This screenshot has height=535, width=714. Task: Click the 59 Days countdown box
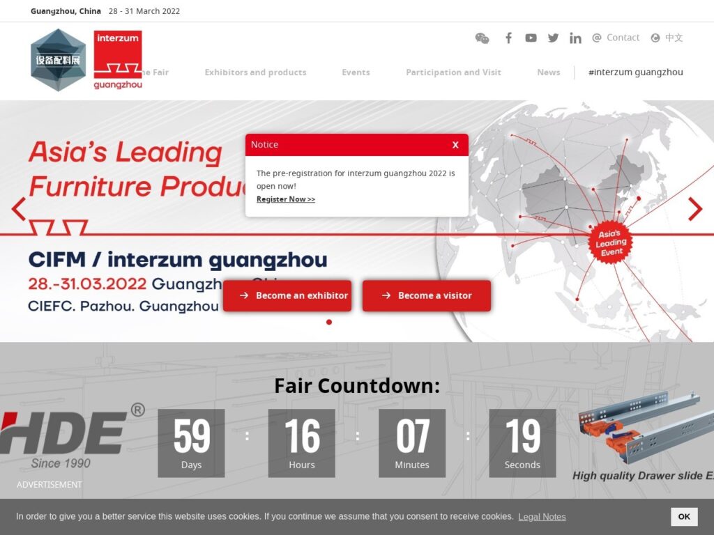191,443
